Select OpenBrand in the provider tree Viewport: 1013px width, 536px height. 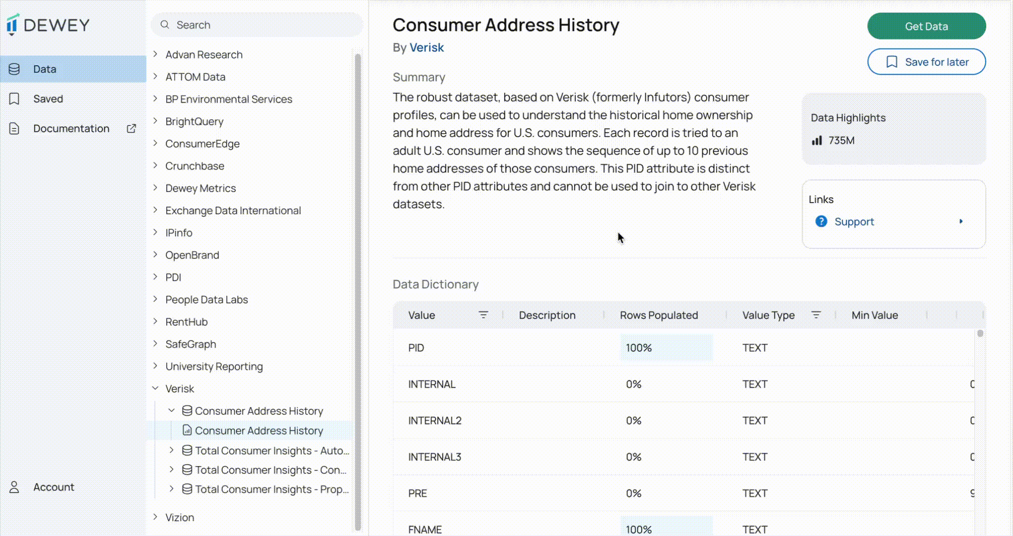192,255
